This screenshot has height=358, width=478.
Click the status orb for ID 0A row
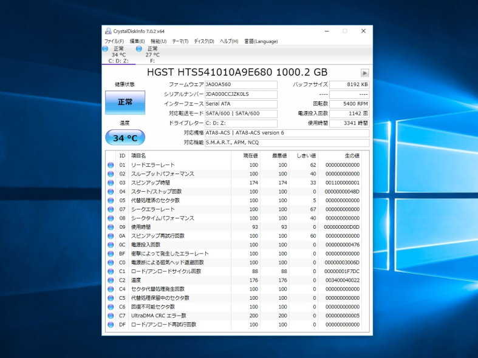[111, 236]
